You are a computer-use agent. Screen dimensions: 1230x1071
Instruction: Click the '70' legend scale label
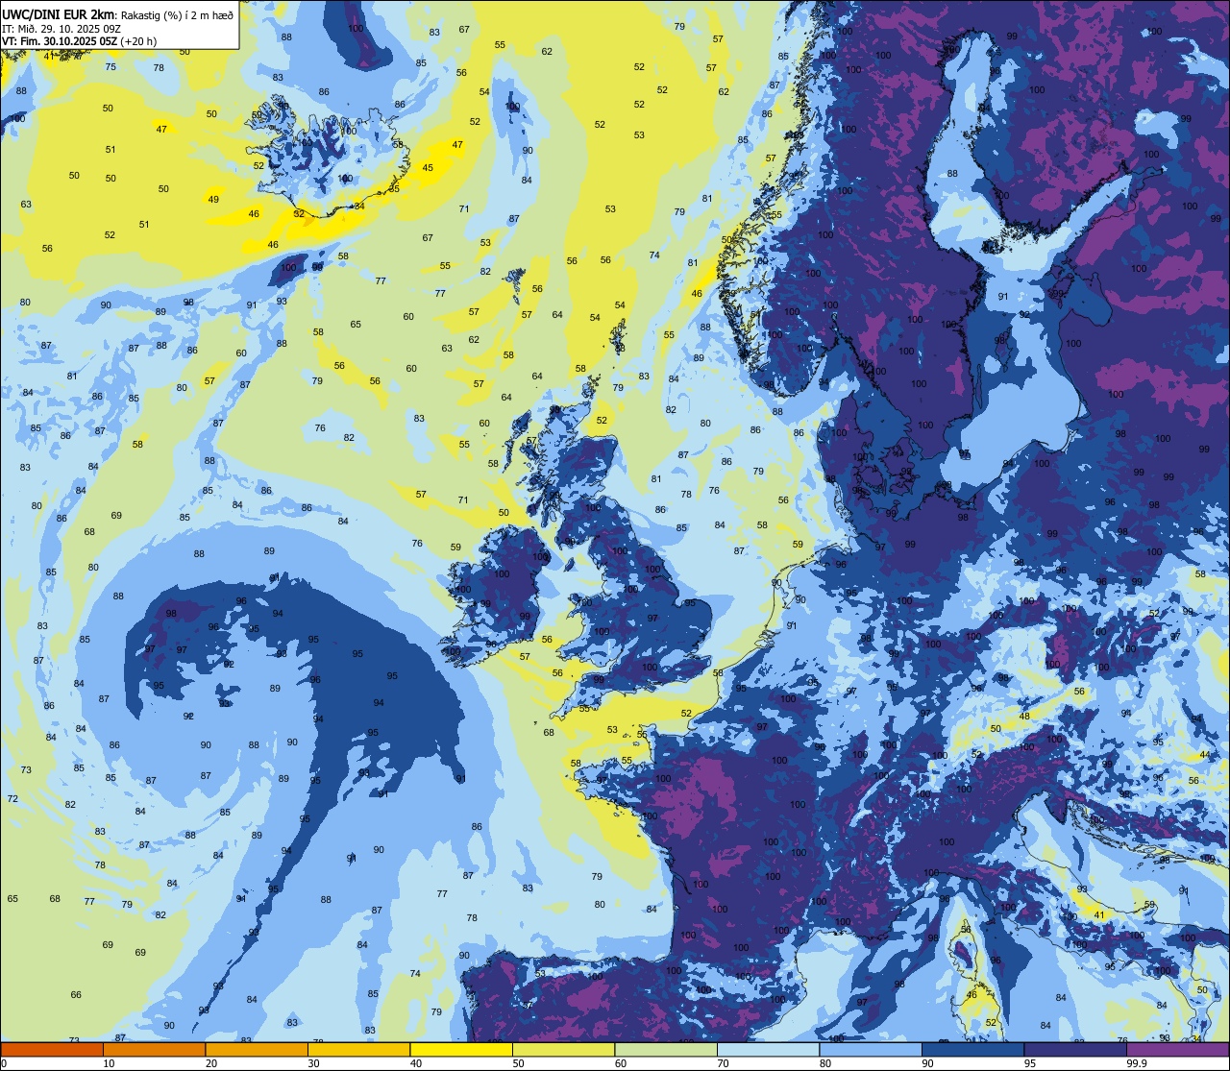[724, 1063]
